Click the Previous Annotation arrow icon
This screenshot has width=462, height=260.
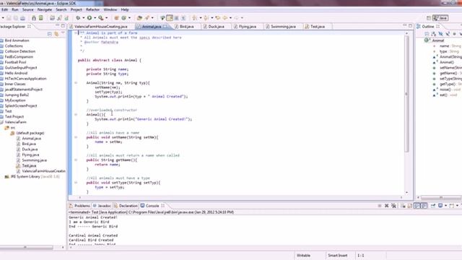[206, 18]
